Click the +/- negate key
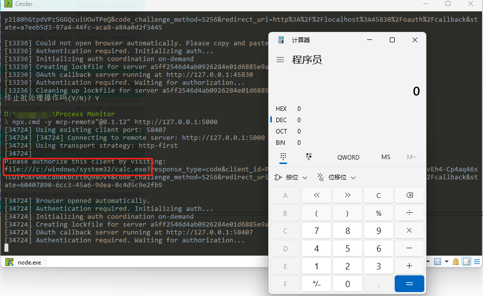 (x=316, y=284)
